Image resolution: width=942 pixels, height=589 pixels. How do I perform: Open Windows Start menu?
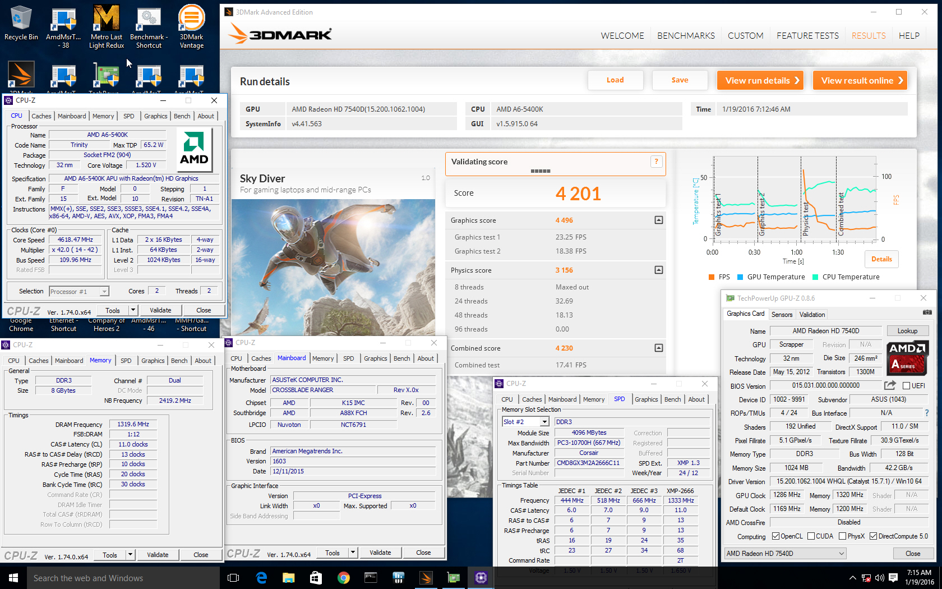(x=13, y=578)
